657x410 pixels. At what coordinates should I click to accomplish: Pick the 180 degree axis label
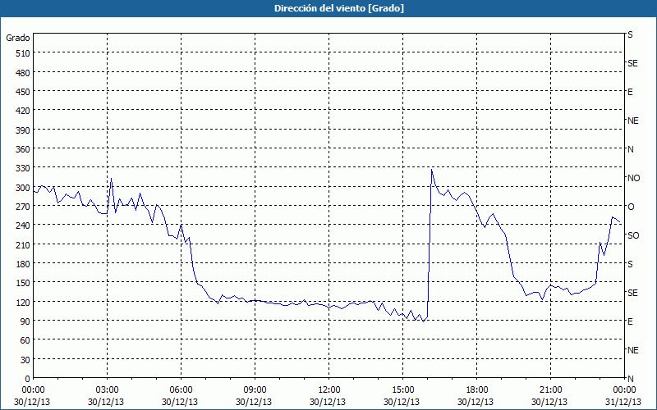click(23, 264)
